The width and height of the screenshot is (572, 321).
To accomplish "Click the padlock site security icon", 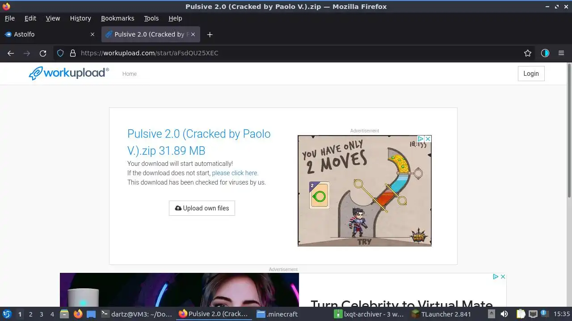I will 73,53.
